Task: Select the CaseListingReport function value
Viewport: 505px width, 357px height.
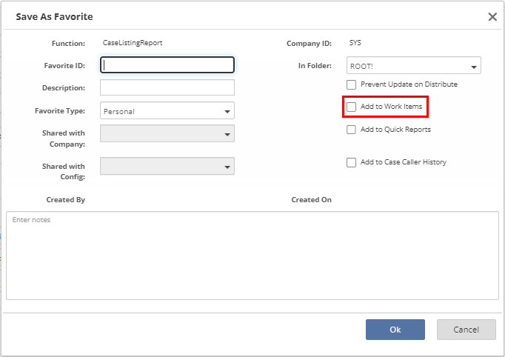Action: (x=133, y=43)
